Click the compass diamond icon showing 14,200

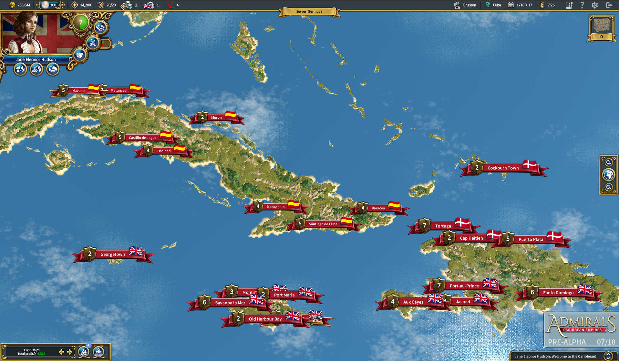click(75, 5)
